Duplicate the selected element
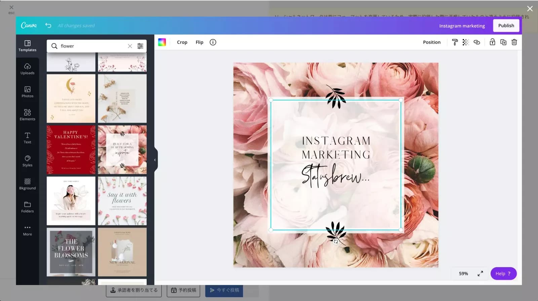Screen dimensions: 538x301 pos(503,42)
